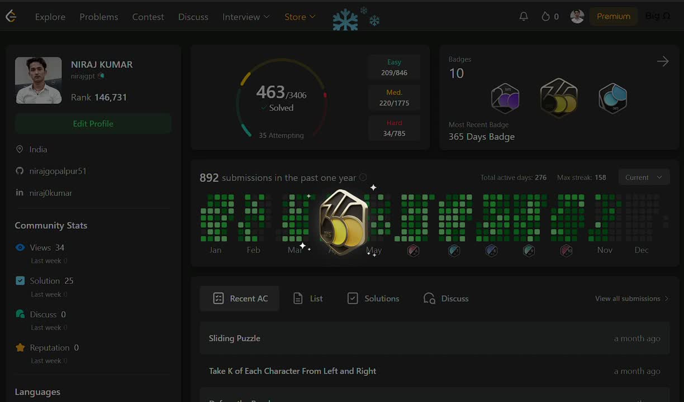The height and width of the screenshot is (402, 684).
Task: Click the Max streak: 158 text
Action: tap(582, 178)
